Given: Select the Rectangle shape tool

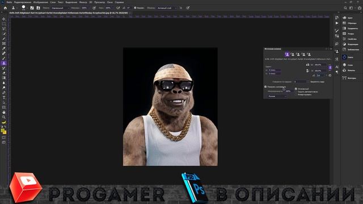Looking at the screenshot, I should click(x=4, y=107).
